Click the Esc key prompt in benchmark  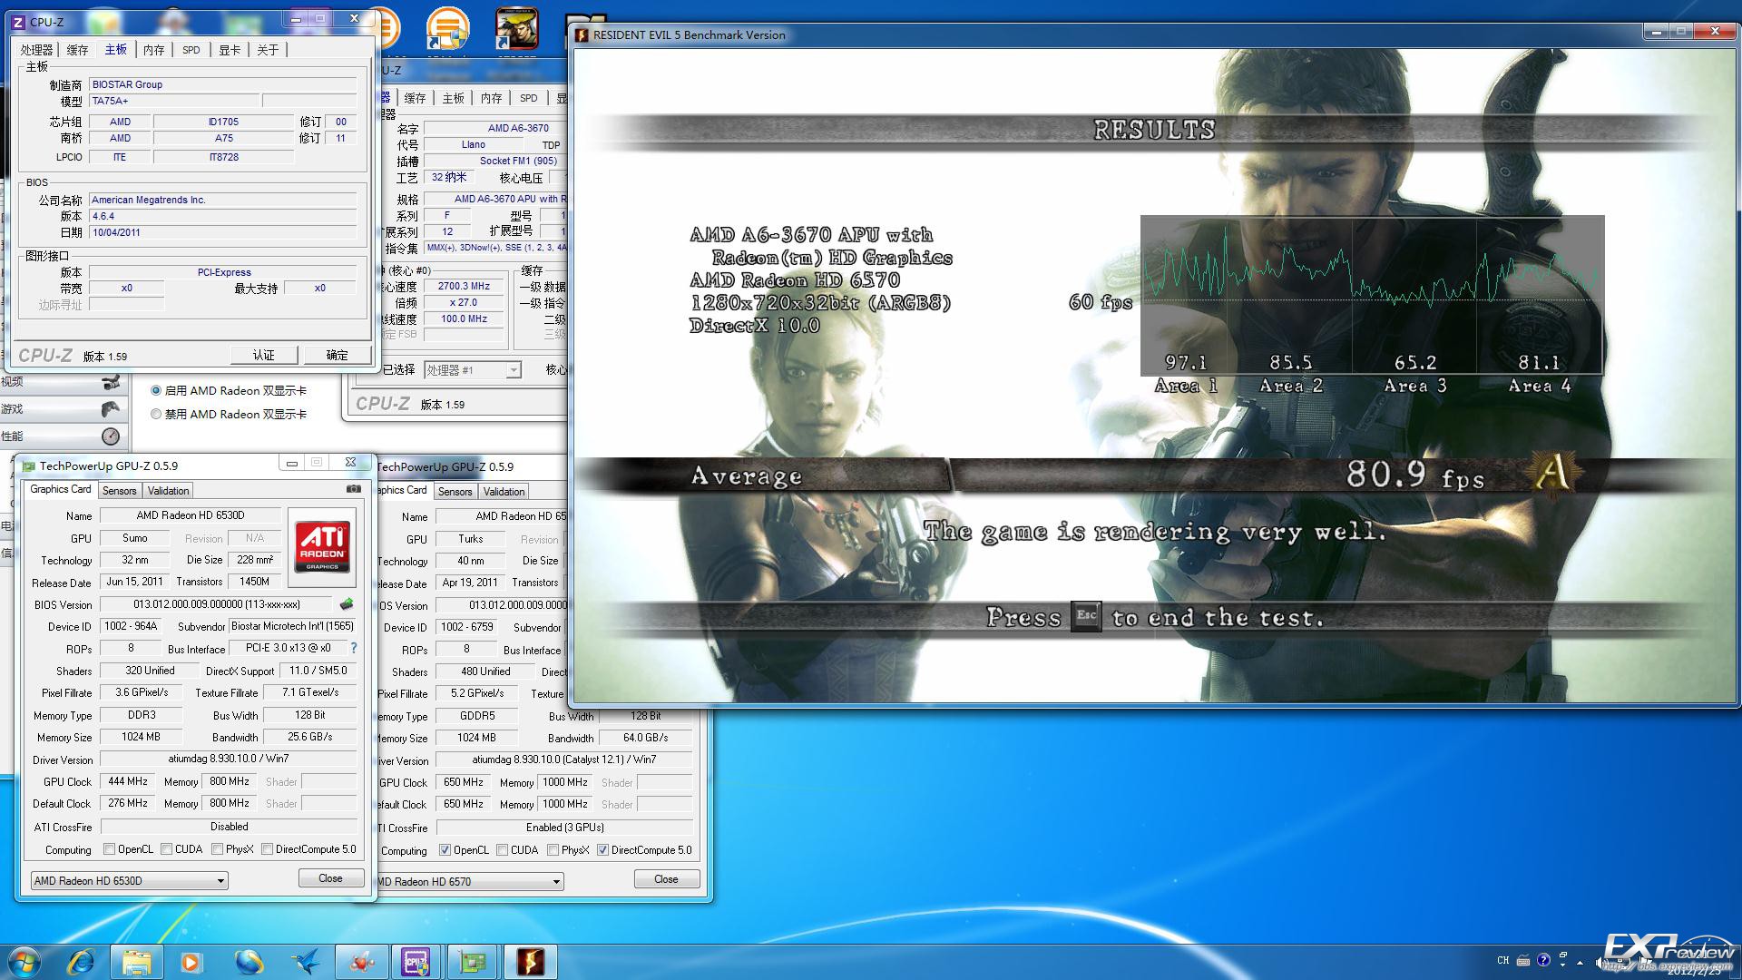[x=1086, y=617]
